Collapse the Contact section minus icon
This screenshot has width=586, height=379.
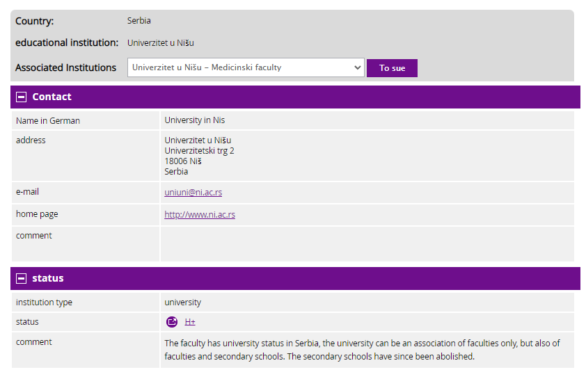pyautogui.click(x=22, y=97)
